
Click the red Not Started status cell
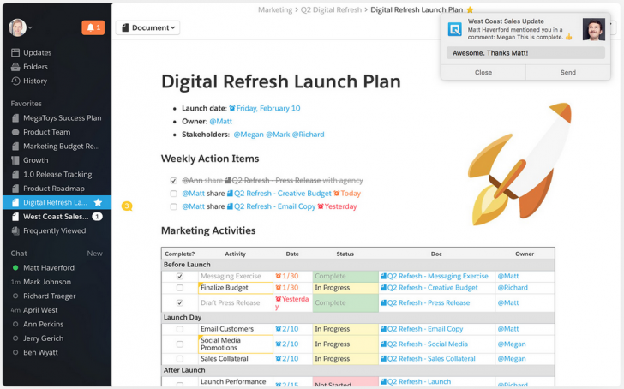(x=345, y=382)
